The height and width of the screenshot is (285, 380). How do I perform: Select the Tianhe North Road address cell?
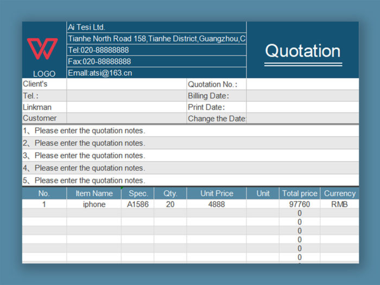156,39
